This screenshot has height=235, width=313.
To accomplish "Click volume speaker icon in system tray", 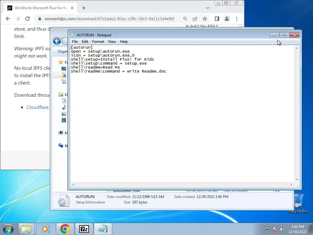I will [x=282, y=229].
